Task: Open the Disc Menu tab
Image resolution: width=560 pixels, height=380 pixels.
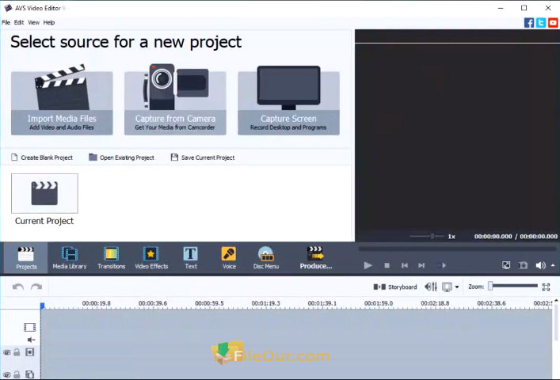Action: click(266, 258)
